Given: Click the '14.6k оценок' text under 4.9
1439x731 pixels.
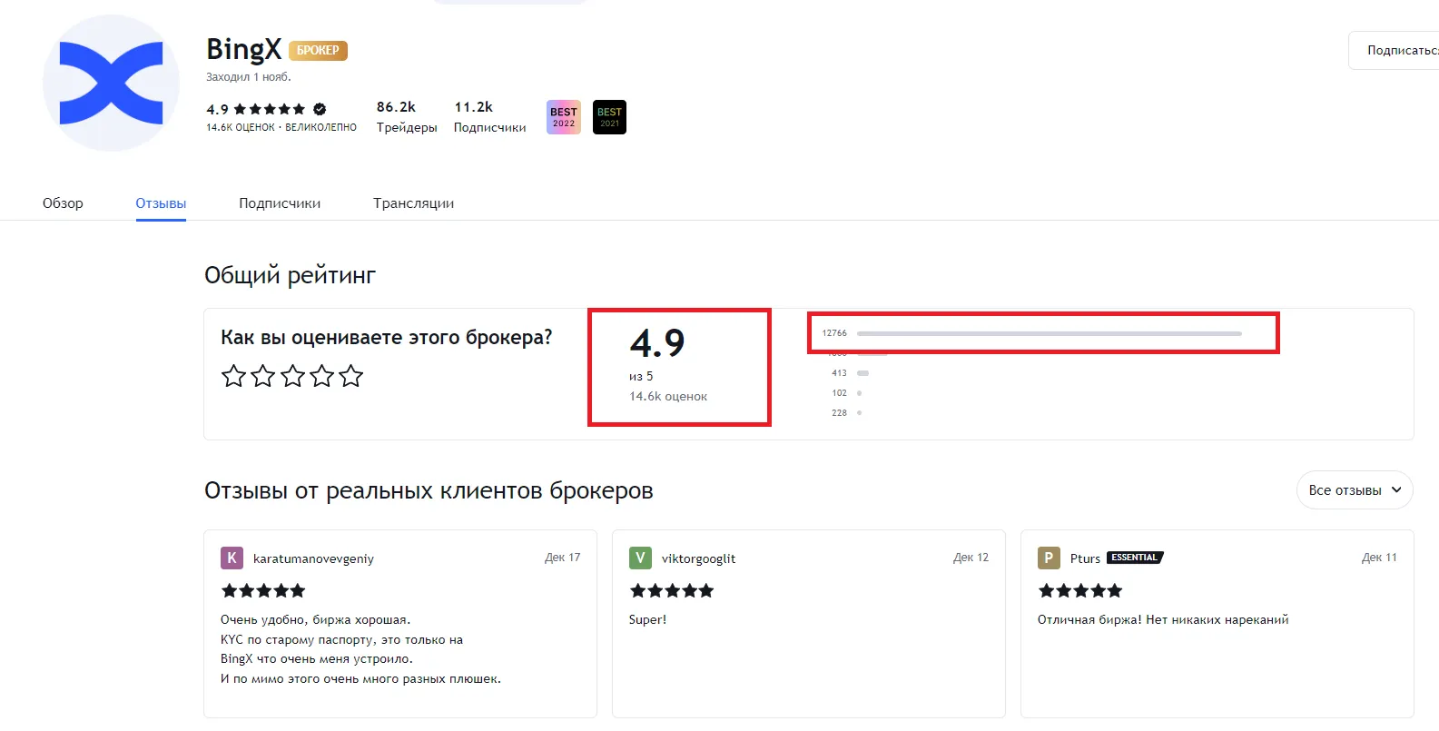Looking at the screenshot, I should (x=668, y=397).
